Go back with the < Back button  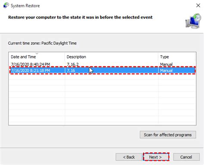[x=129, y=157]
